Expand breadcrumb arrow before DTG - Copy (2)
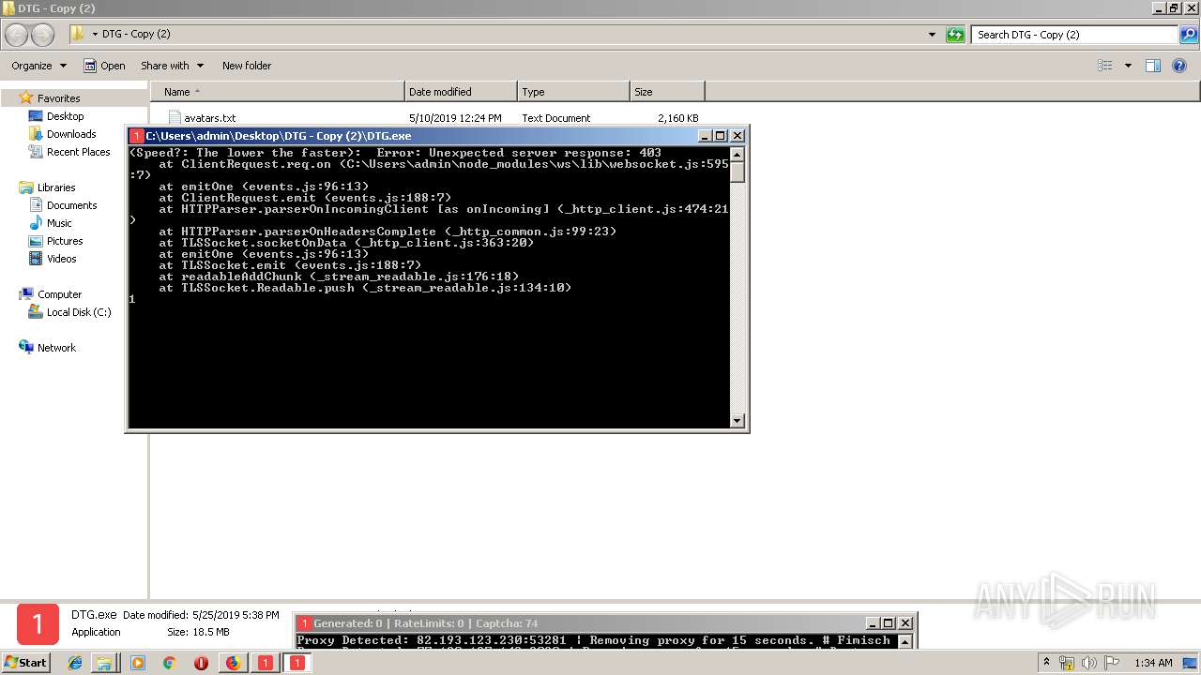Image resolution: width=1201 pixels, height=675 pixels. (x=95, y=35)
